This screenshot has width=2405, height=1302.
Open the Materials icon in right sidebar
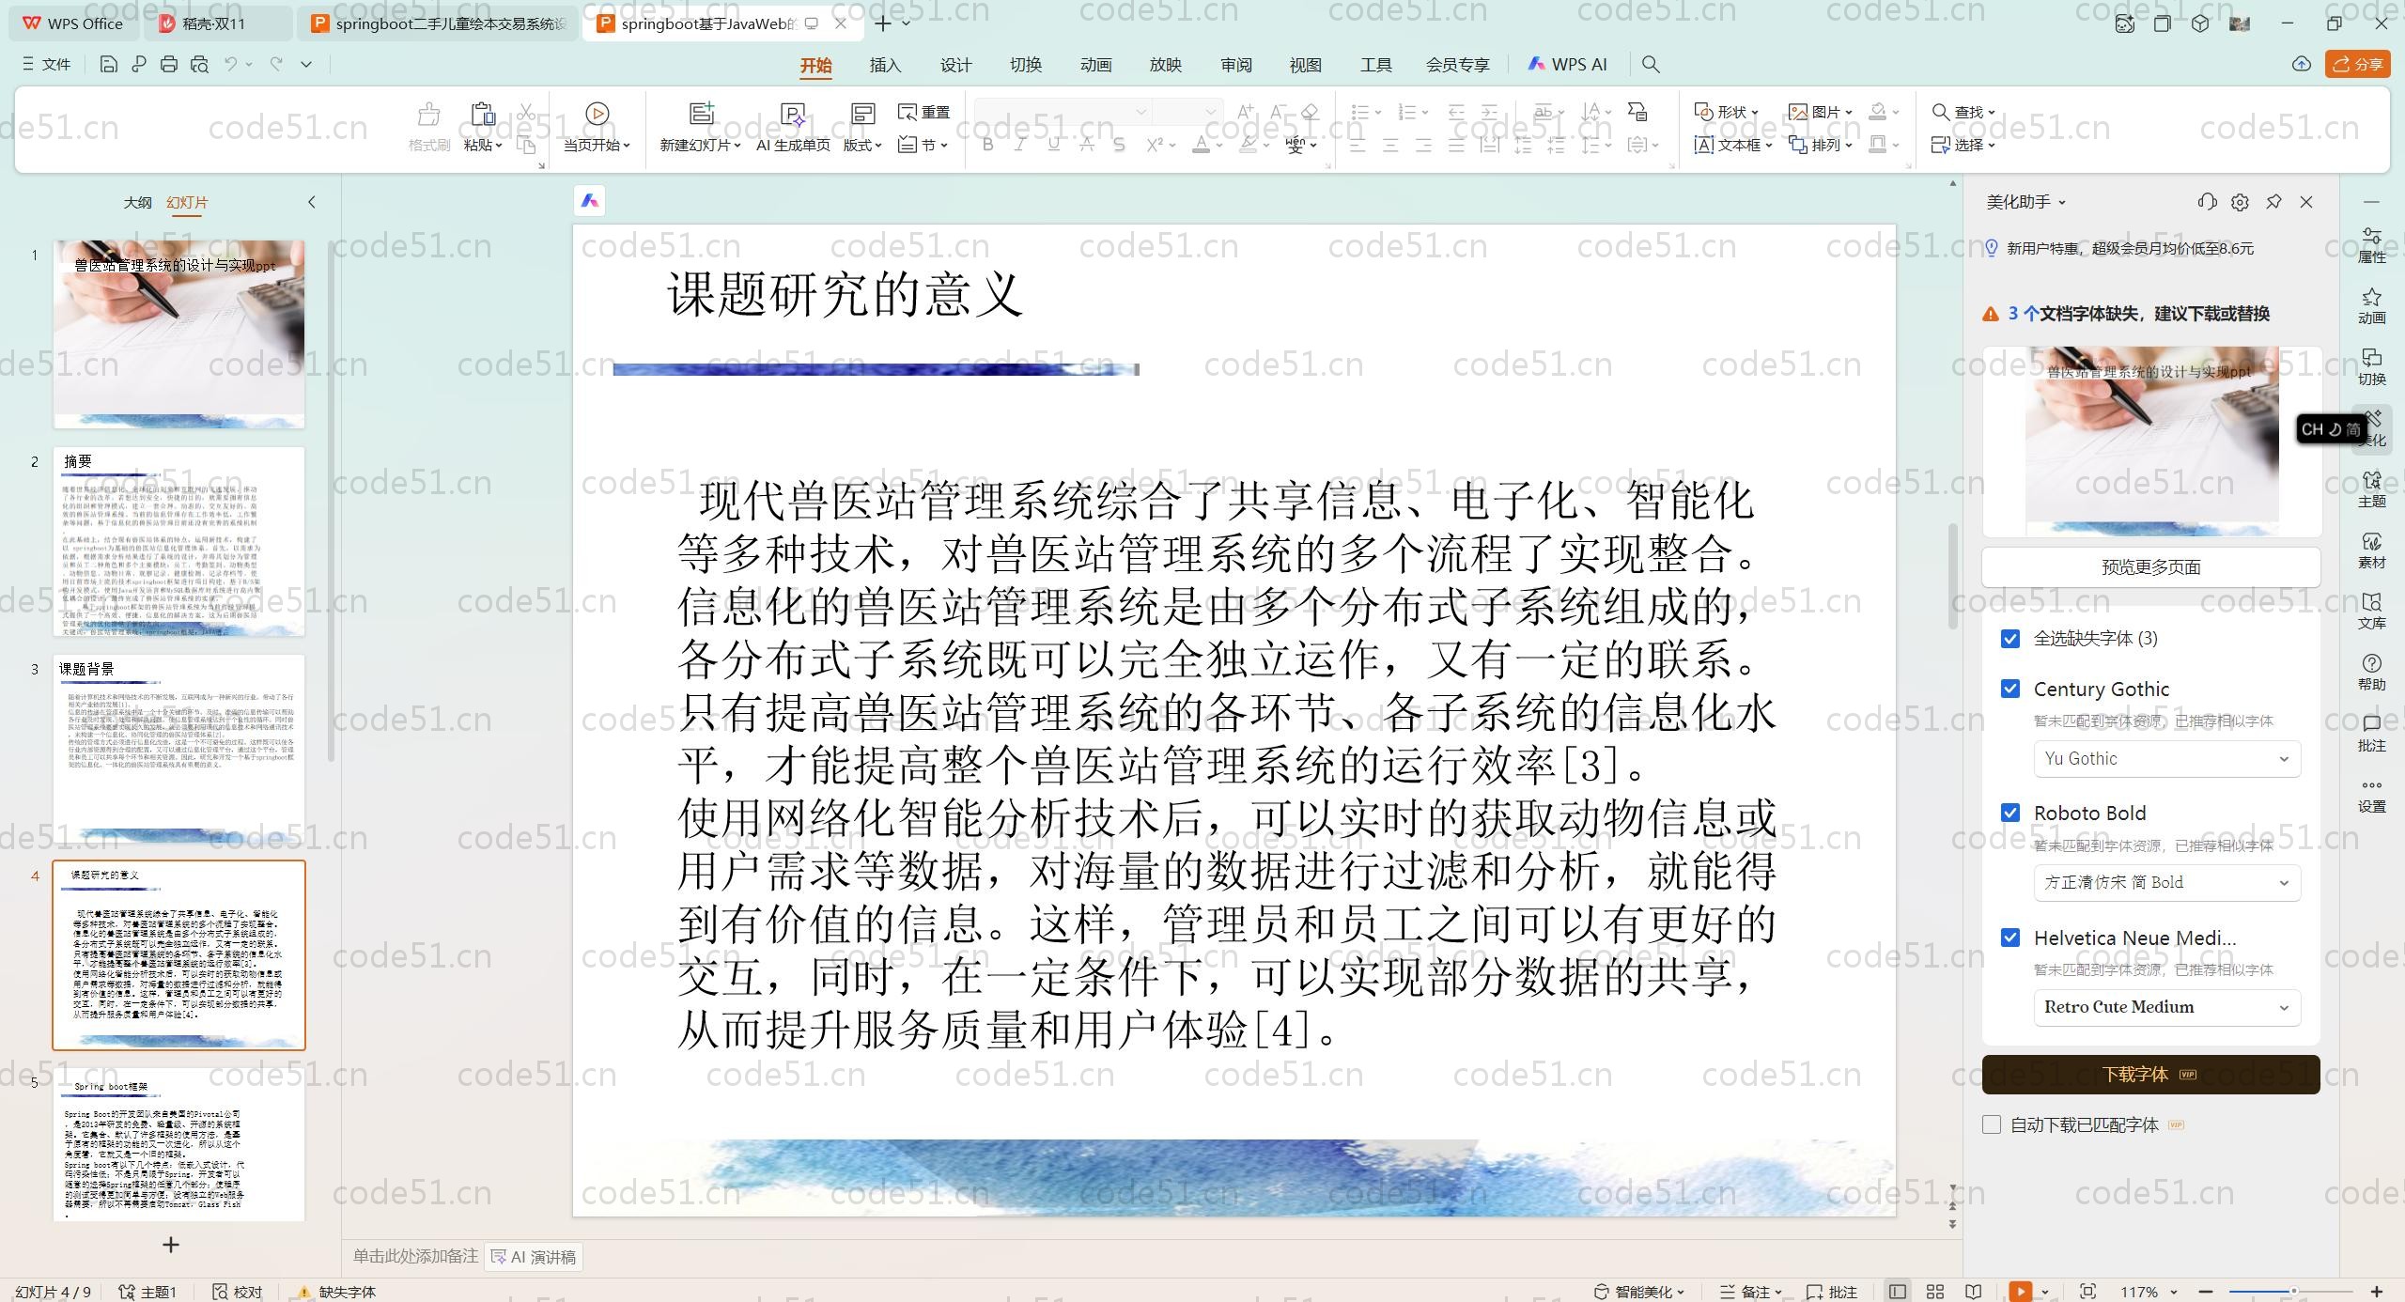2371,550
